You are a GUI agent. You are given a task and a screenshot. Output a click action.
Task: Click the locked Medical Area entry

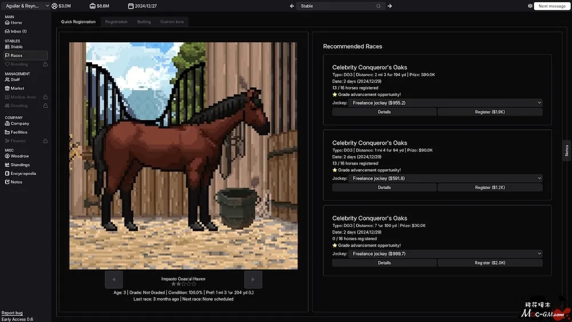click(21, 97)
